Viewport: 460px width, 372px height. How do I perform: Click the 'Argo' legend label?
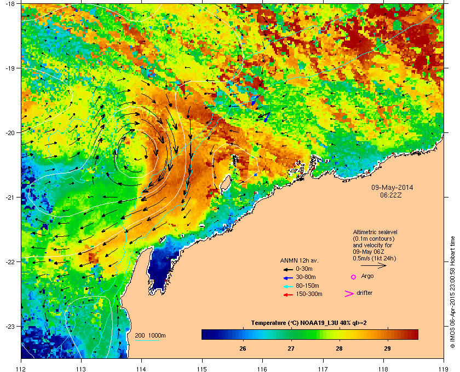click(x=367, y=276)
